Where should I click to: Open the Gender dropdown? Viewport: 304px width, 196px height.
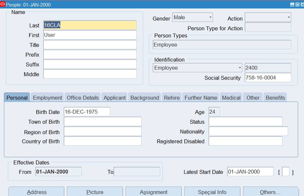[x=192, y=18]
